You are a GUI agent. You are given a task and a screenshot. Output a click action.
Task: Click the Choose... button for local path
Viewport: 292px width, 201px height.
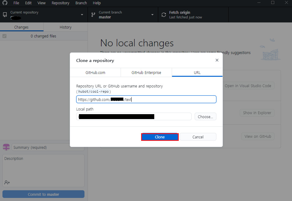pyautogui.click(x=205, y=117)
